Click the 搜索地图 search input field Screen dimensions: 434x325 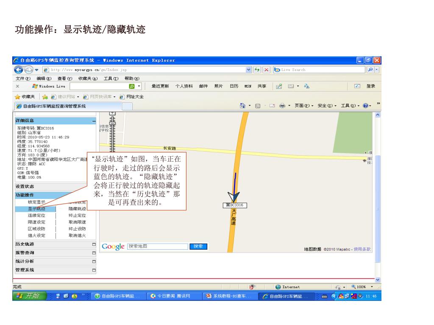coord(157,246)
